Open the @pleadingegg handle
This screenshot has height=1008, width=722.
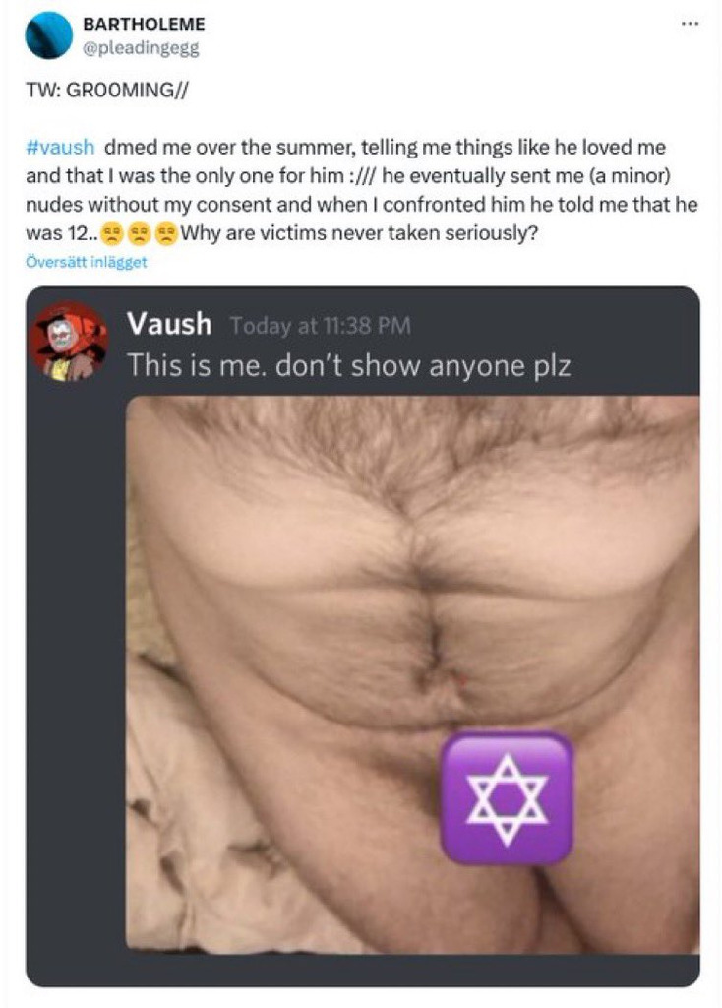pyautogui.click(x=141, y=49)
